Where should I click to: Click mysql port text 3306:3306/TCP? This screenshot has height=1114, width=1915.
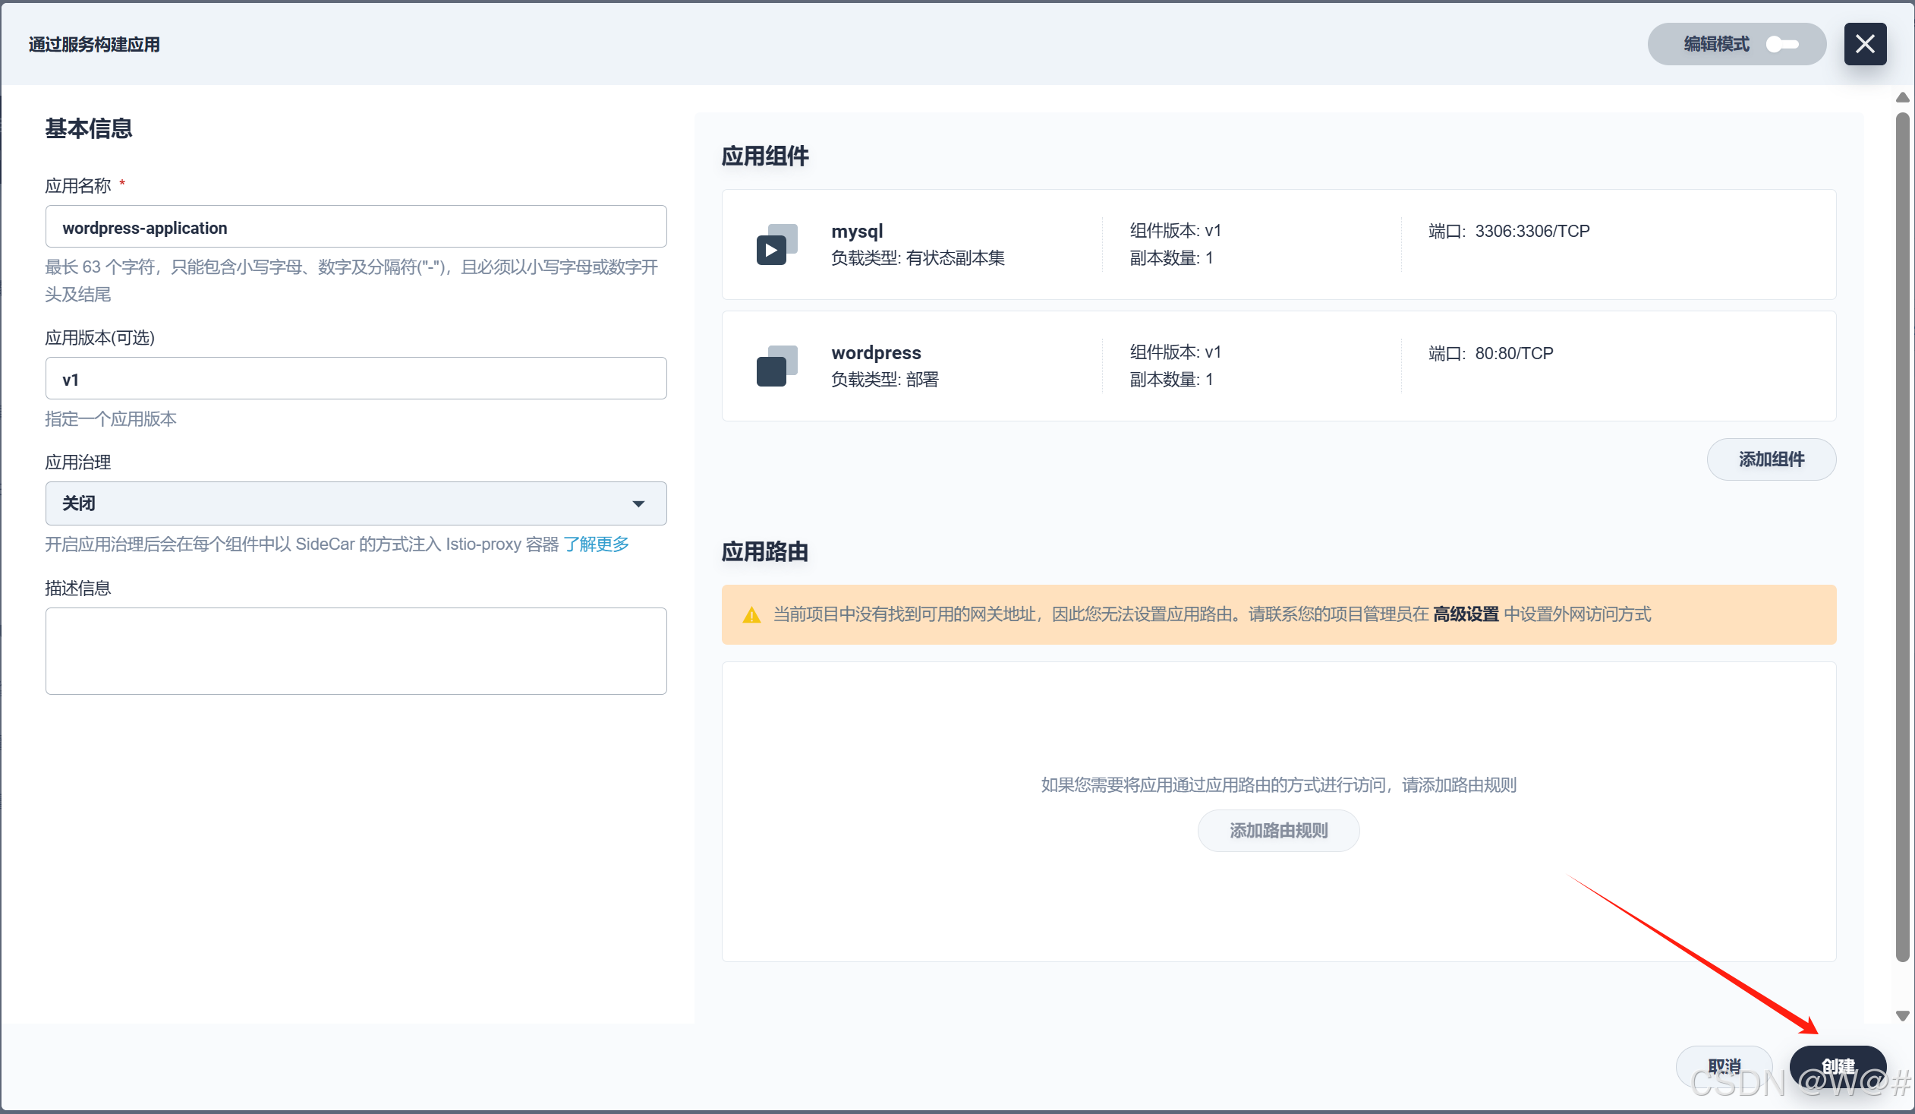pyautogui.click(x=1532, y=231)
